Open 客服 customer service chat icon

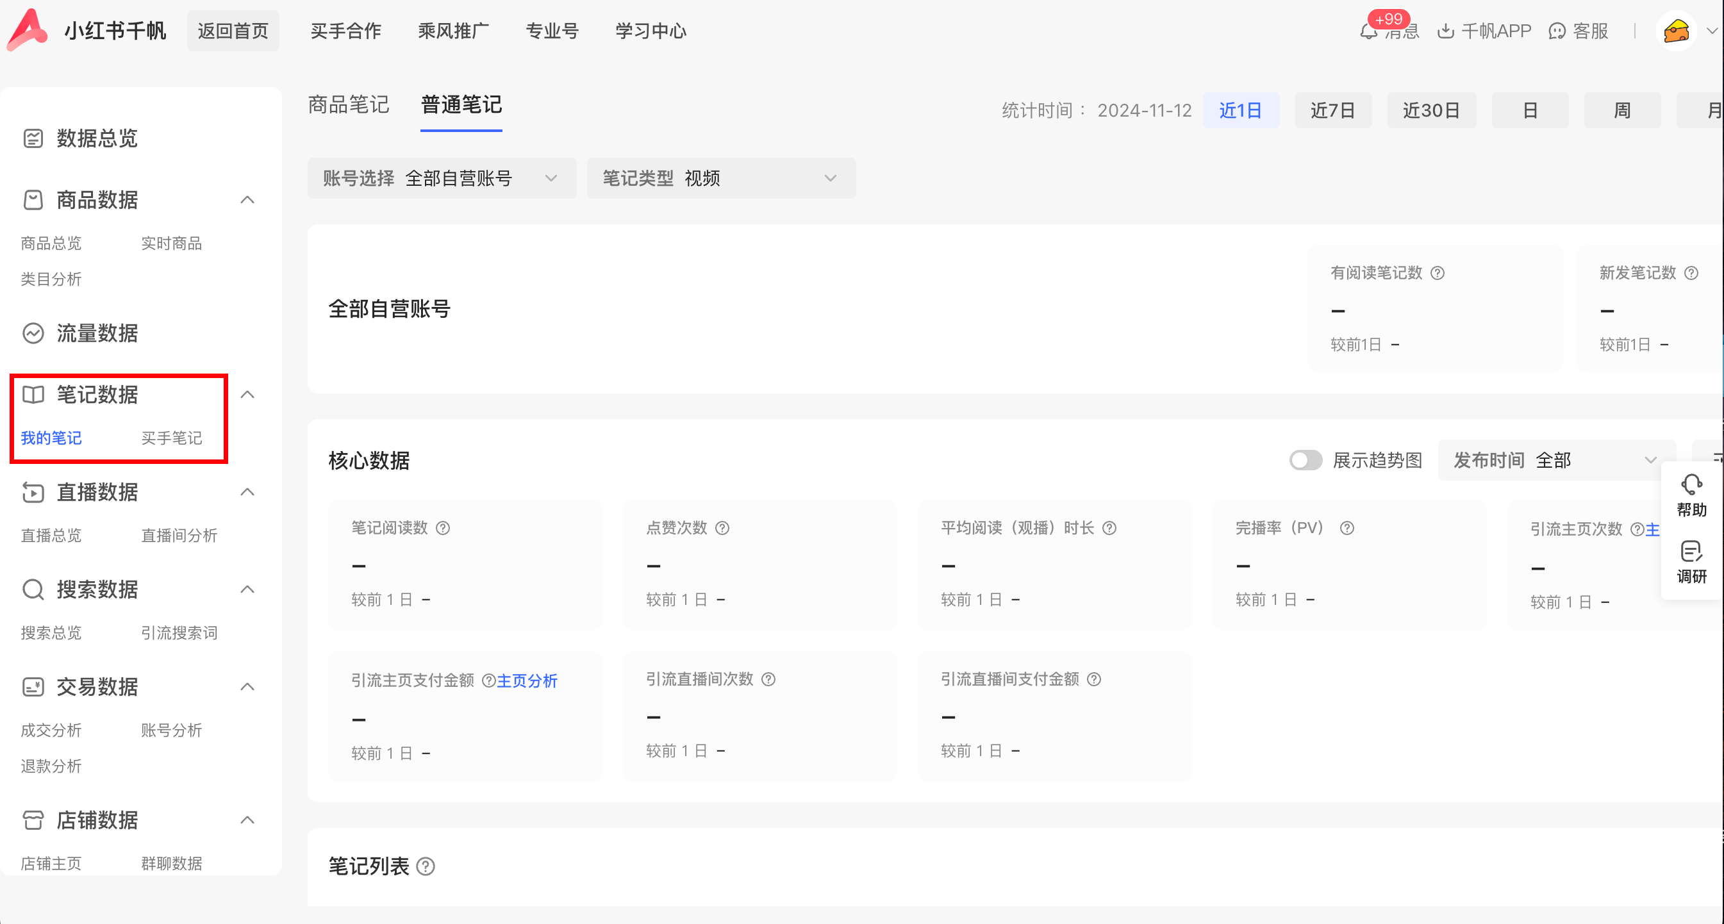[1557, 31]
